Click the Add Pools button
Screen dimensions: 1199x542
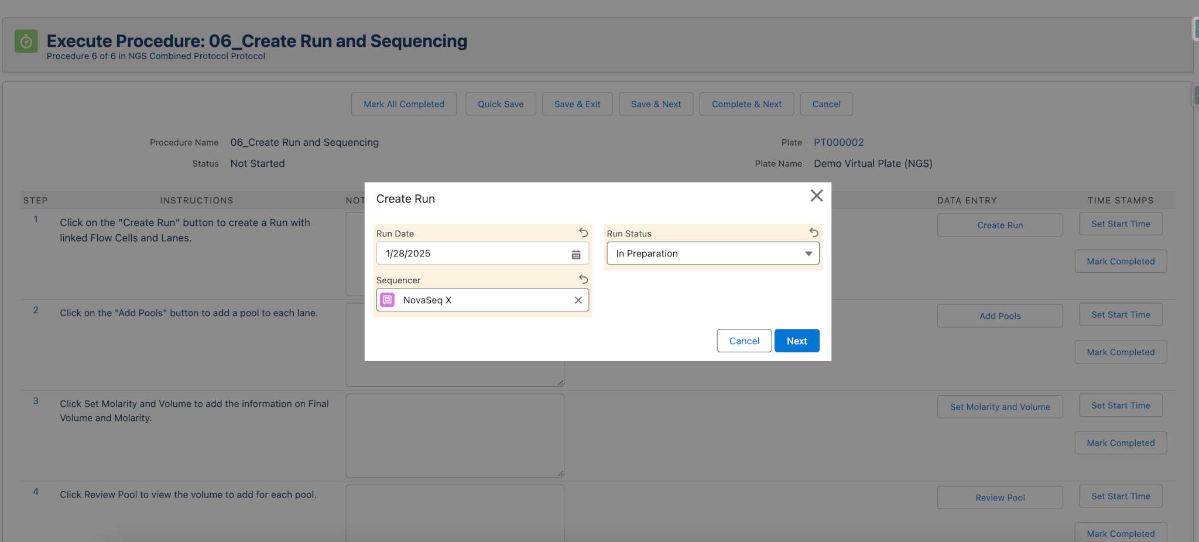(1000, 316)
